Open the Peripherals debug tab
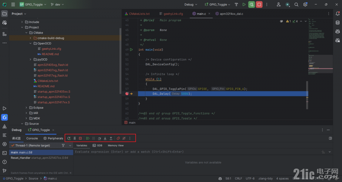The image size is (342, 182). tap(53, 138)
